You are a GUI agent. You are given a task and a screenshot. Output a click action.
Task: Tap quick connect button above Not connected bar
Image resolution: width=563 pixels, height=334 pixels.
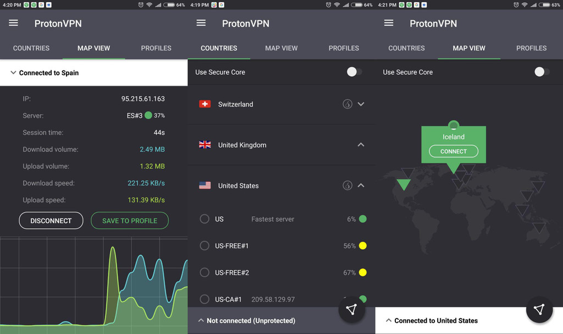(x=351, y=309)
